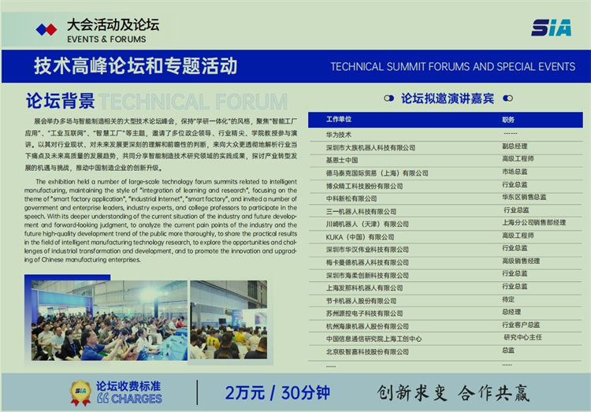Select the 中科新松有限公司 row
Viewport: 591px width, 412px height.
tap(445, 199)
